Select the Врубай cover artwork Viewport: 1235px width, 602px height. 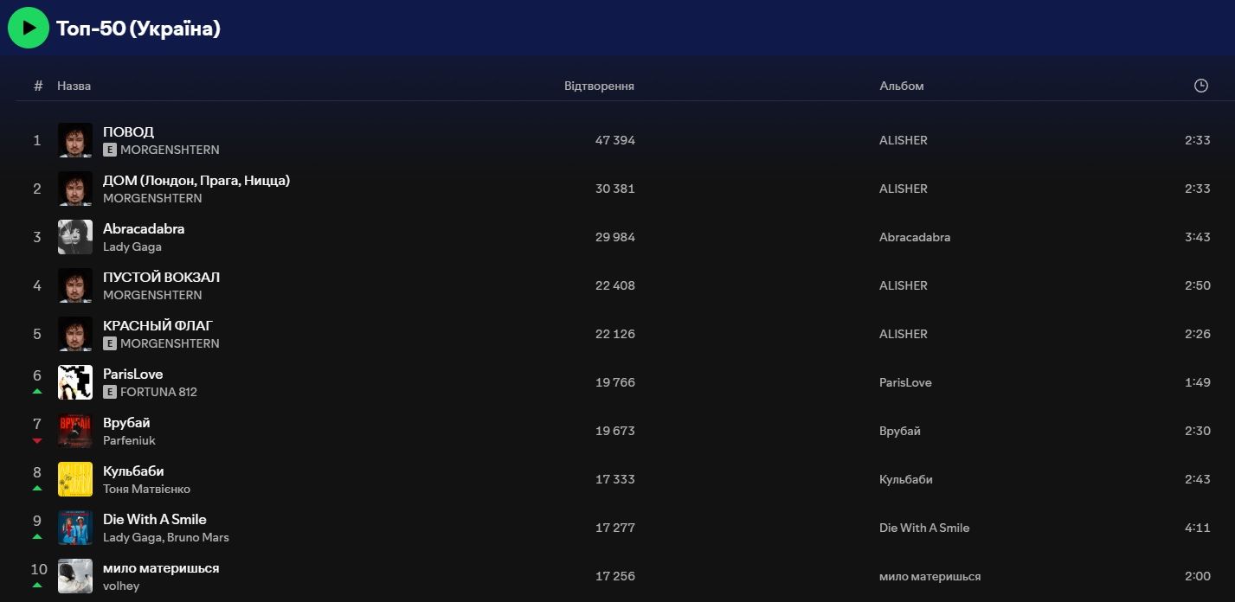coord(75,431)
